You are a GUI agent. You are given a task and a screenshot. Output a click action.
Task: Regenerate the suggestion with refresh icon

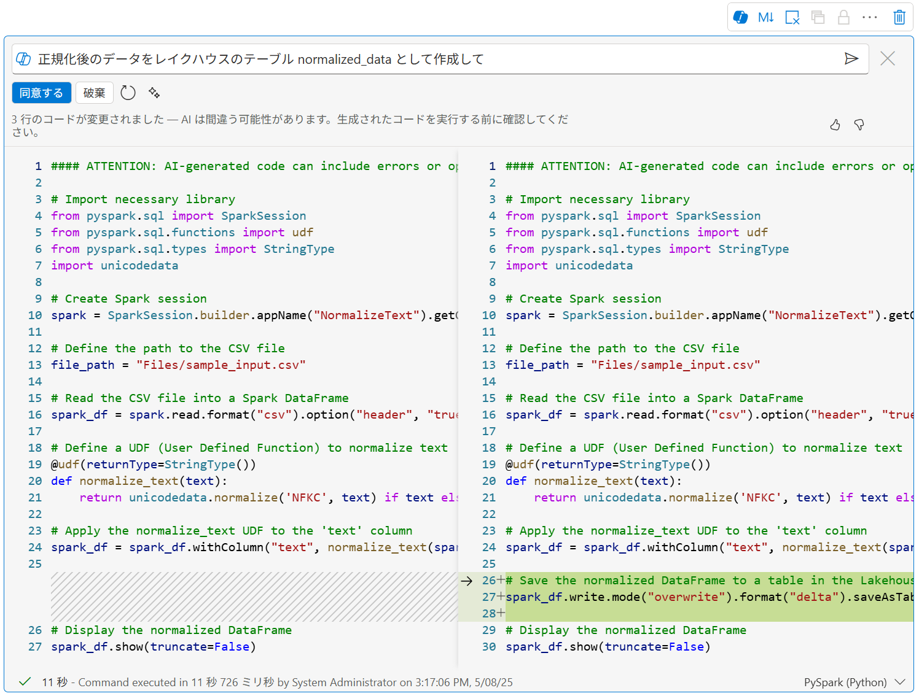click(128, 93)
